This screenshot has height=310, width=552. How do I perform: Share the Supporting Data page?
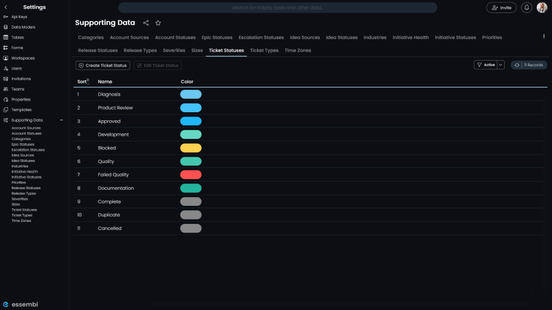[x=146, y=23]
